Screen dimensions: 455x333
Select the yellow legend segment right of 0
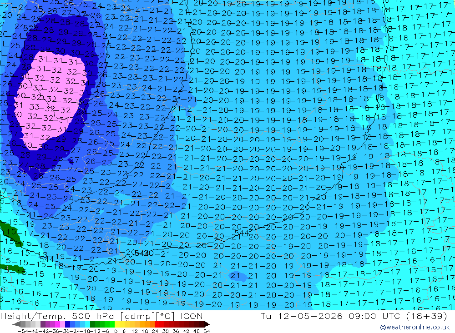click(x=117, y=324)
